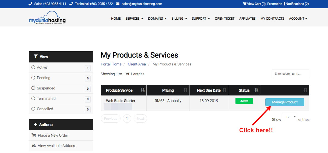The width and height of the screenshot is (328, 153).
Task: Click the Manage Product button
Action: (x=284, y=102)
